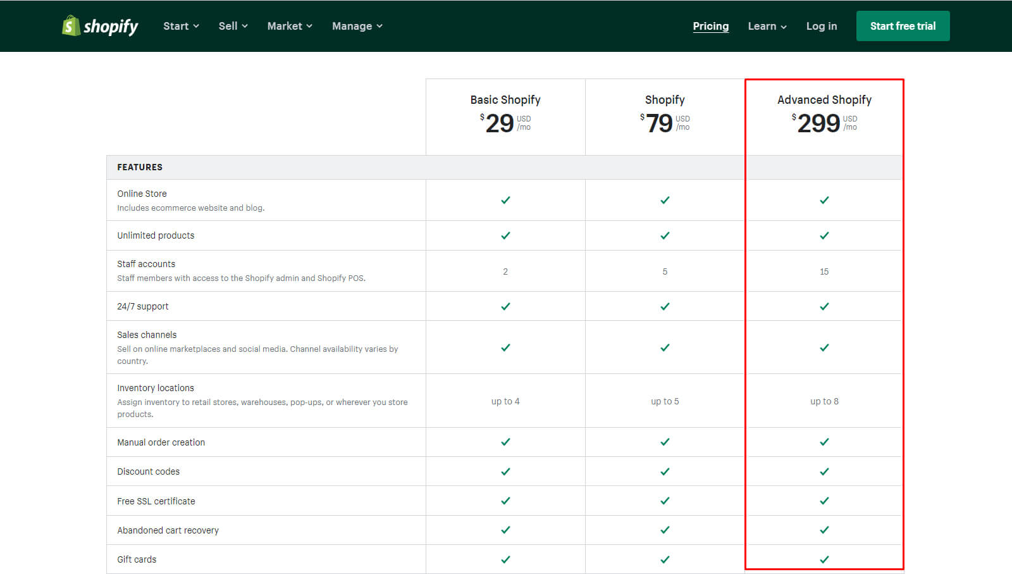The height and width of the screenshot is (574, 1012).
Task: Click inventory locations value up to 8
Action: pyautogui.click(x=824, y=401)
